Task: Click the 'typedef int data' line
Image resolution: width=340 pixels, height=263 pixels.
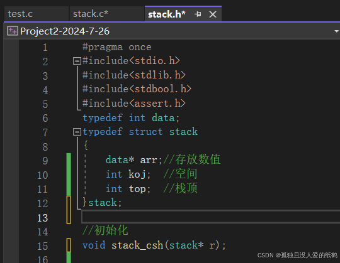Action: (131, 118)
